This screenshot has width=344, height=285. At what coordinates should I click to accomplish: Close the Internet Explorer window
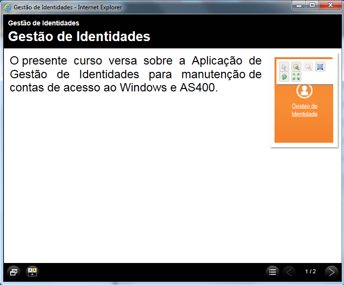coord(330,5)
